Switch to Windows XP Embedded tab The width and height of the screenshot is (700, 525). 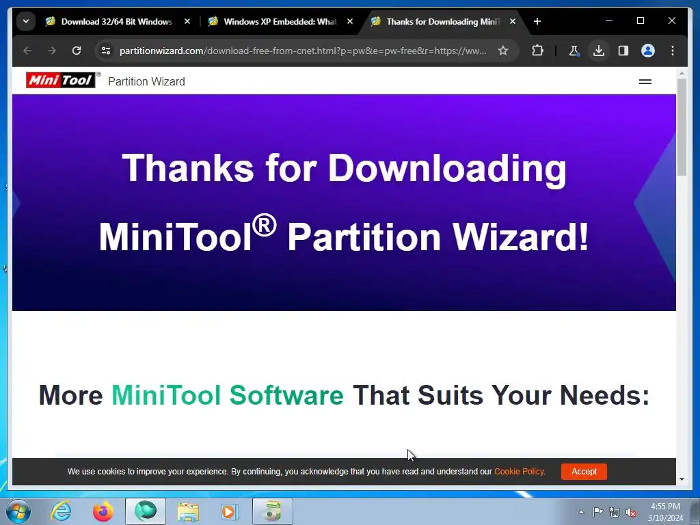[x=280, y=21]
